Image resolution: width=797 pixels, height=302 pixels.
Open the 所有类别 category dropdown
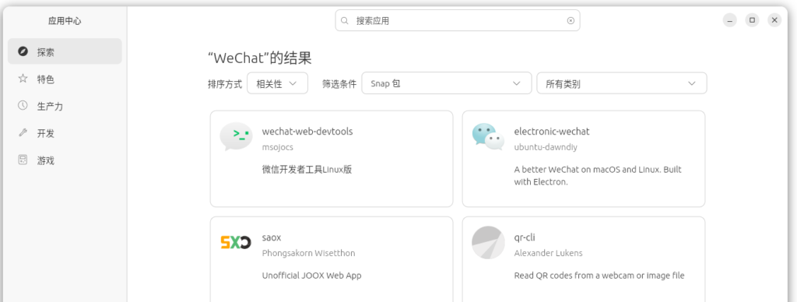pyautogui.click(x=622, y=83)
